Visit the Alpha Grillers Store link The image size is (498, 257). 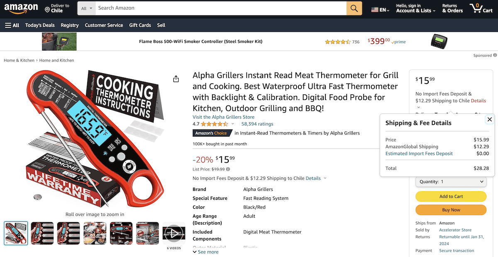click(223, 117)
